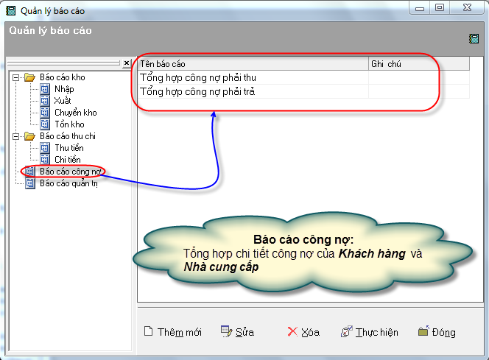489x360 pixels.
Task: Click the Nhập report icon in tree
Action: tap(45, 89)
